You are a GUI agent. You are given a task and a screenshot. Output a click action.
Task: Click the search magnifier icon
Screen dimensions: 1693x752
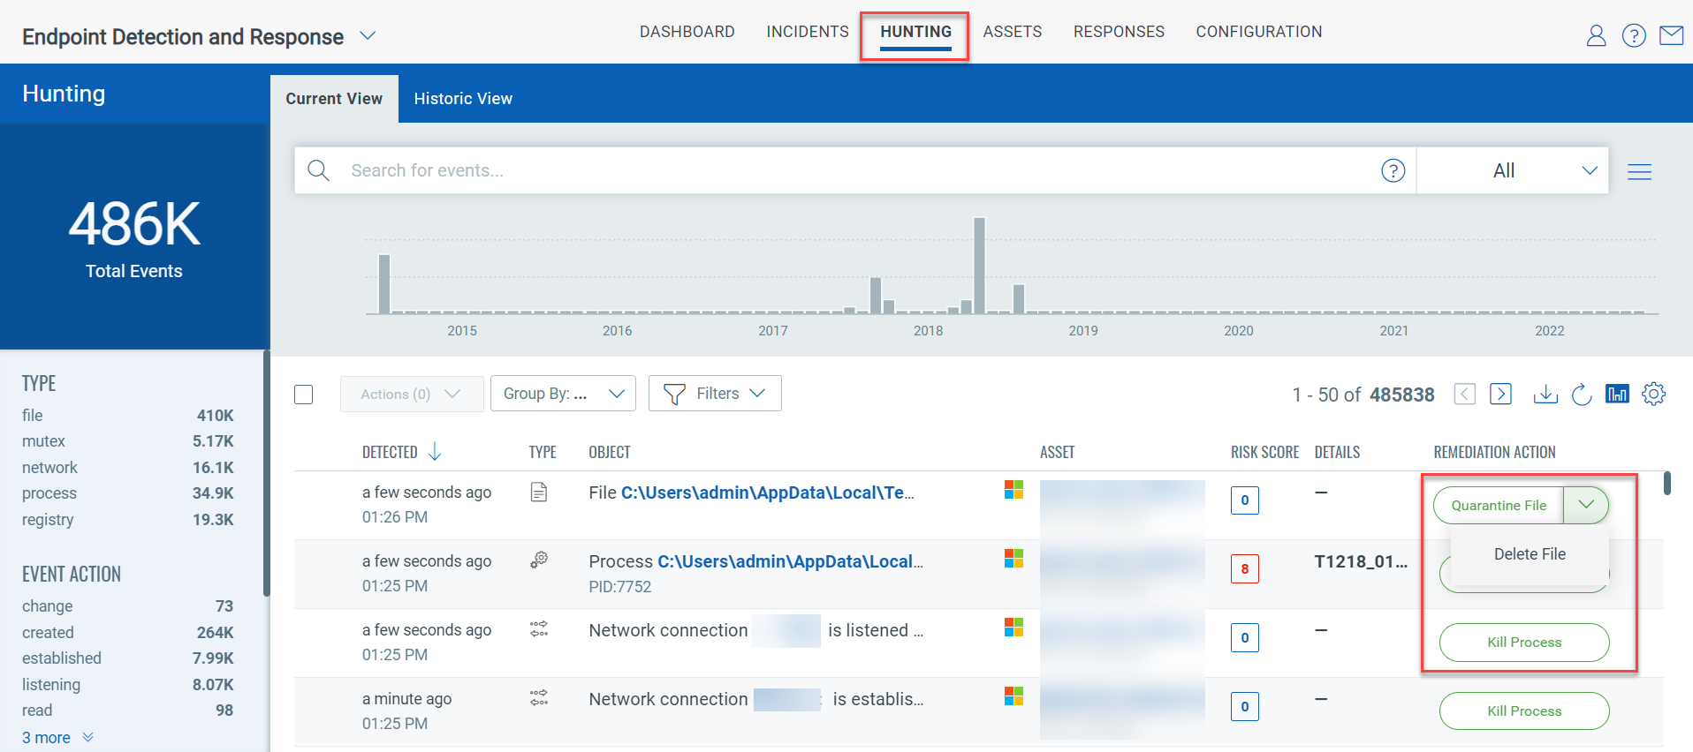point(318,170)
